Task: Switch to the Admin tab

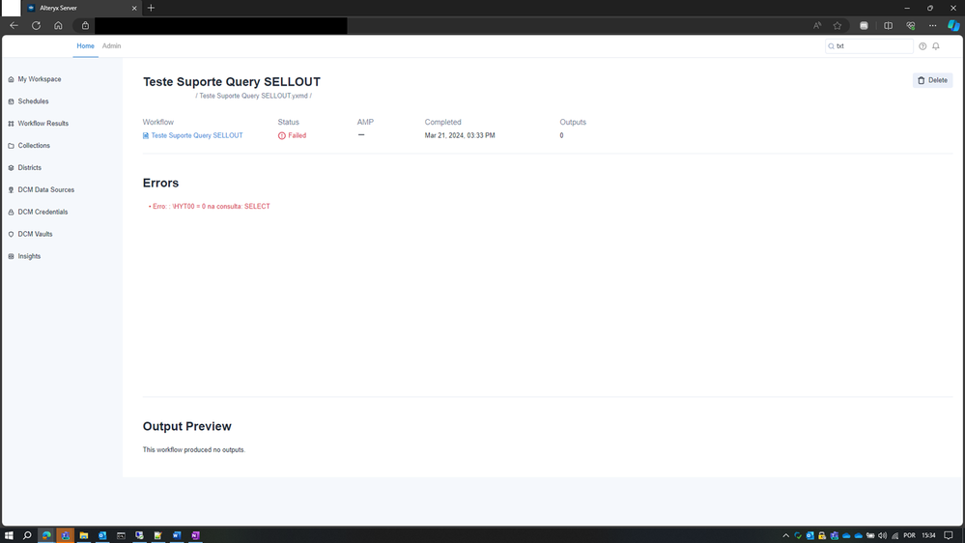Action: pyautogui.click(x=111, y=46)
